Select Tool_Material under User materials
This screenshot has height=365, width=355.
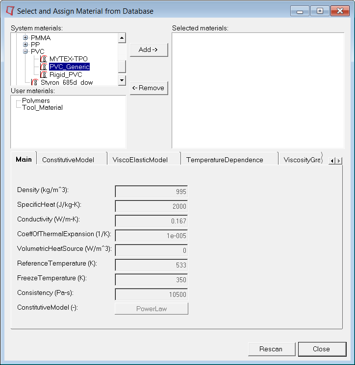(x=42, y=108)
